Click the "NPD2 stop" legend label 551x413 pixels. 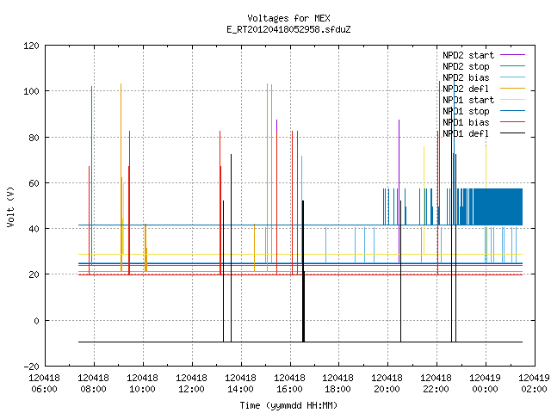466,66
